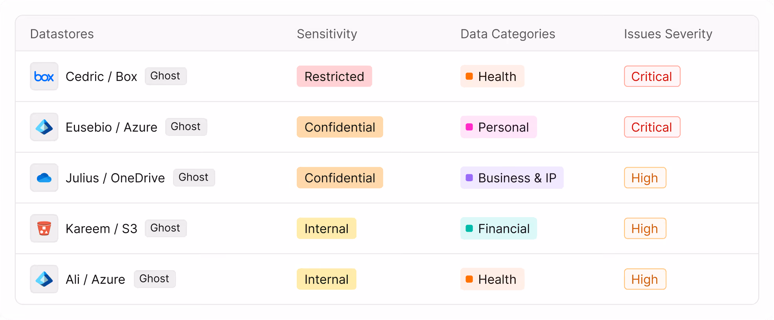Viewport: 774px width, 320px height.
Task: Sort by the Sensitivity column header
Action: [x=327, y=34]
